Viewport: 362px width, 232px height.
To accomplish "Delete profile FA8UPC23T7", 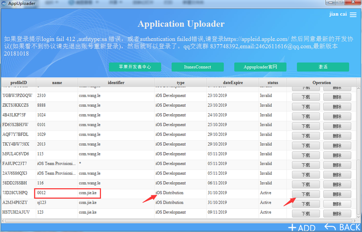I will [x=337, y=165].
